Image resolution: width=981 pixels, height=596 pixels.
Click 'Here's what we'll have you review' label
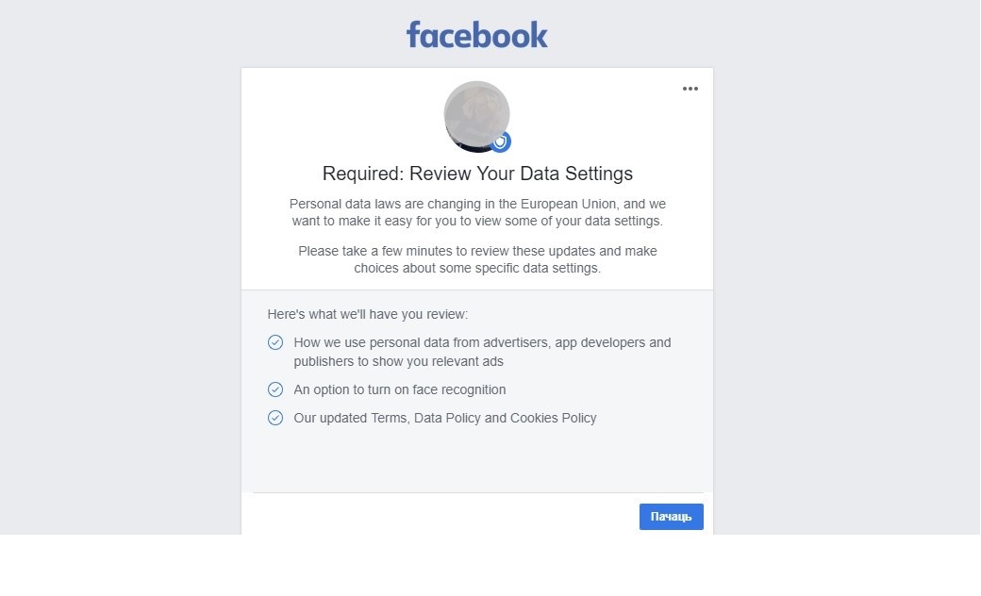coord(367,314)
